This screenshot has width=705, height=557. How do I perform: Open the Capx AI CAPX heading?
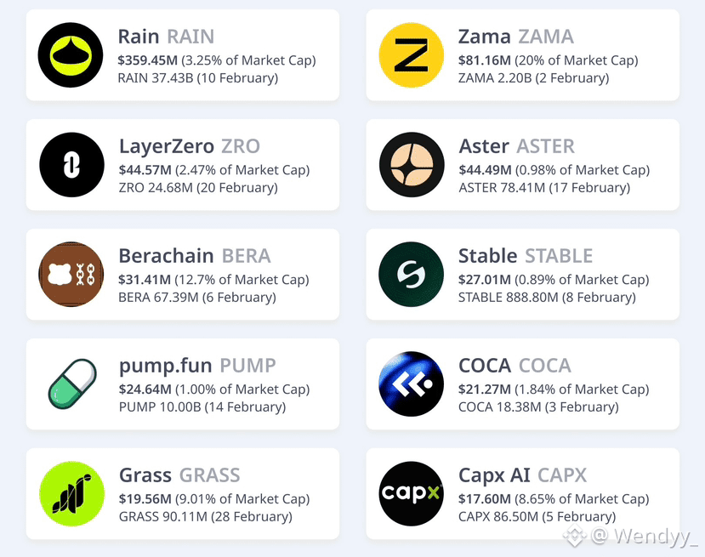522,475
